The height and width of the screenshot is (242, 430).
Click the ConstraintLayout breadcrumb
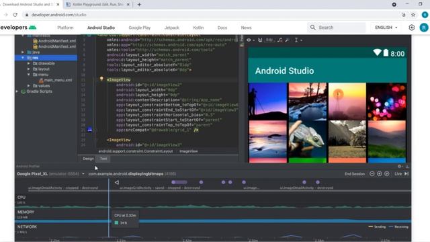tap(136, 151)
